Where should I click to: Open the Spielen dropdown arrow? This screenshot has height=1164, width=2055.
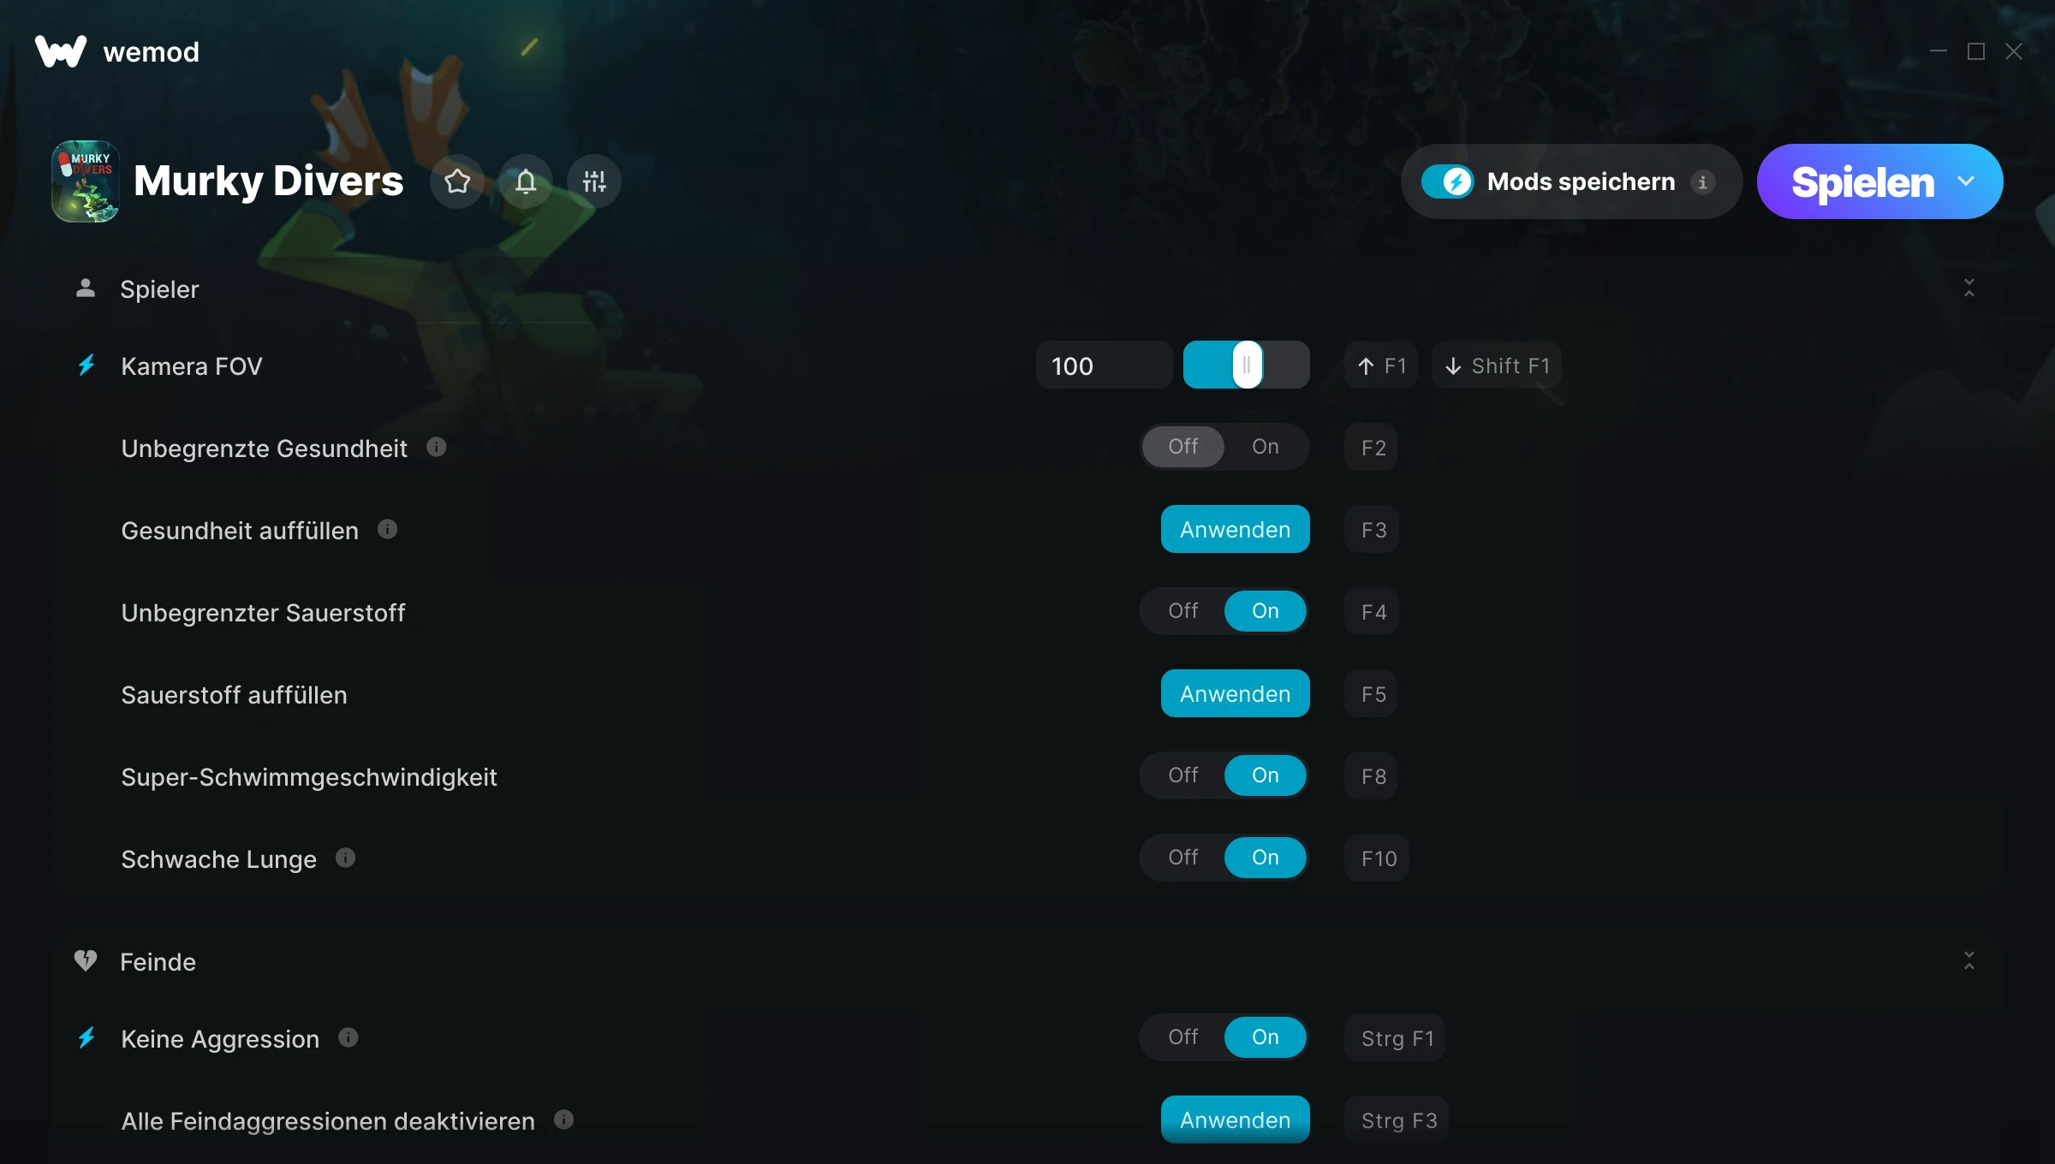tap(1967, 181)
